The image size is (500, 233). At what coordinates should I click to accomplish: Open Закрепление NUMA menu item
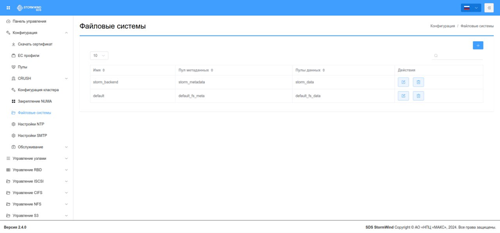pos(36,101)
